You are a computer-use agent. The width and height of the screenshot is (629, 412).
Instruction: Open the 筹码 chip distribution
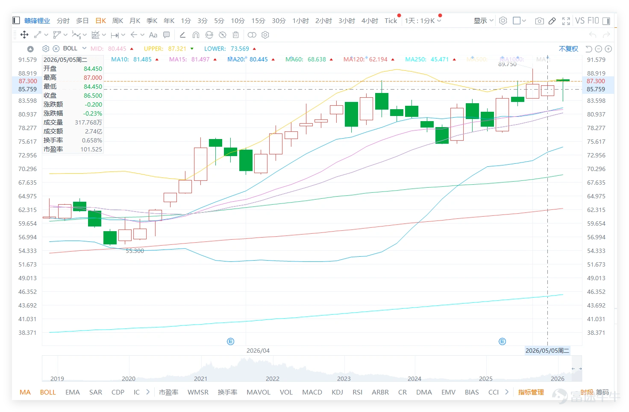tap(603, 392)
